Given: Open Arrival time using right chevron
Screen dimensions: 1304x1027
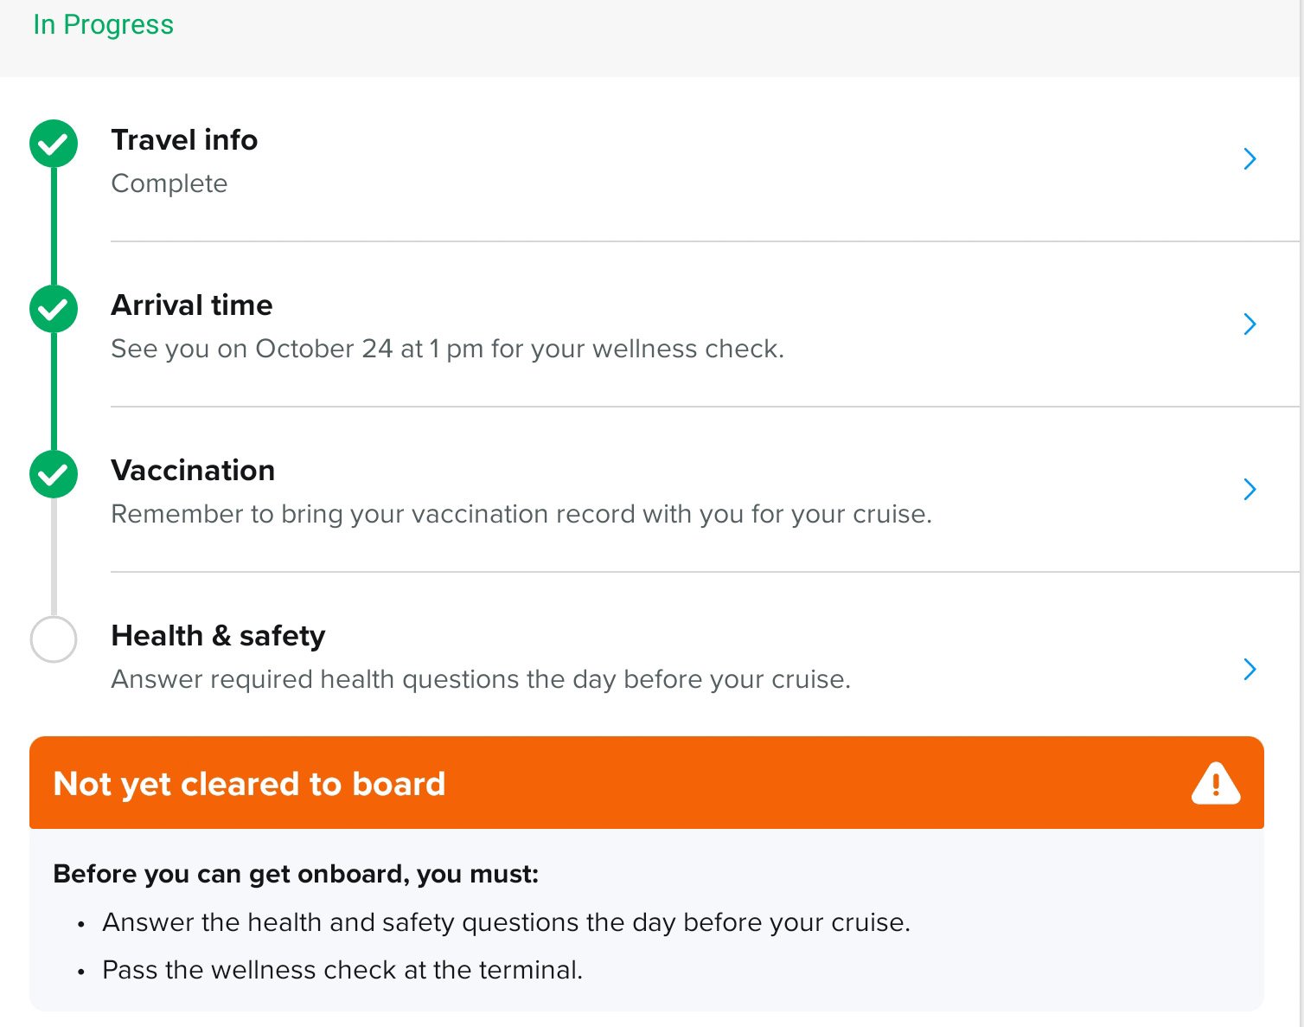Looking at the screenshot, I should (x=1250, y=324).
